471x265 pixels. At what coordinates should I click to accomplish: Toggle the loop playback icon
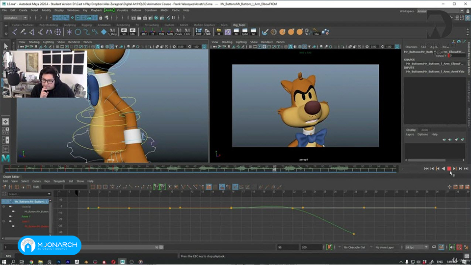tap(434, 247)
